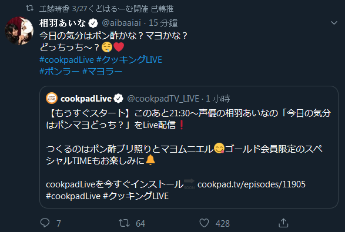Click cookpadLive verified badge
The image size is (345, 232).
point(118,99)
